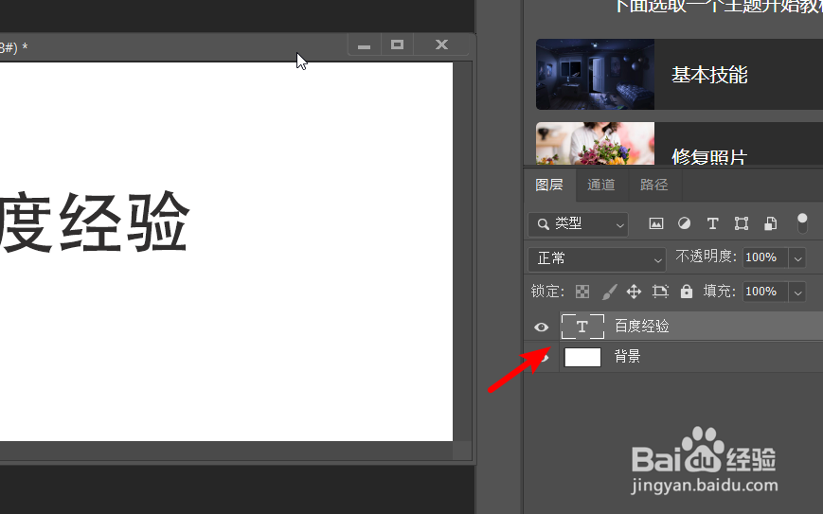Open the 修复照片 tutorial card
Viewport: 823px width, 514px height.
pos(679,144)
